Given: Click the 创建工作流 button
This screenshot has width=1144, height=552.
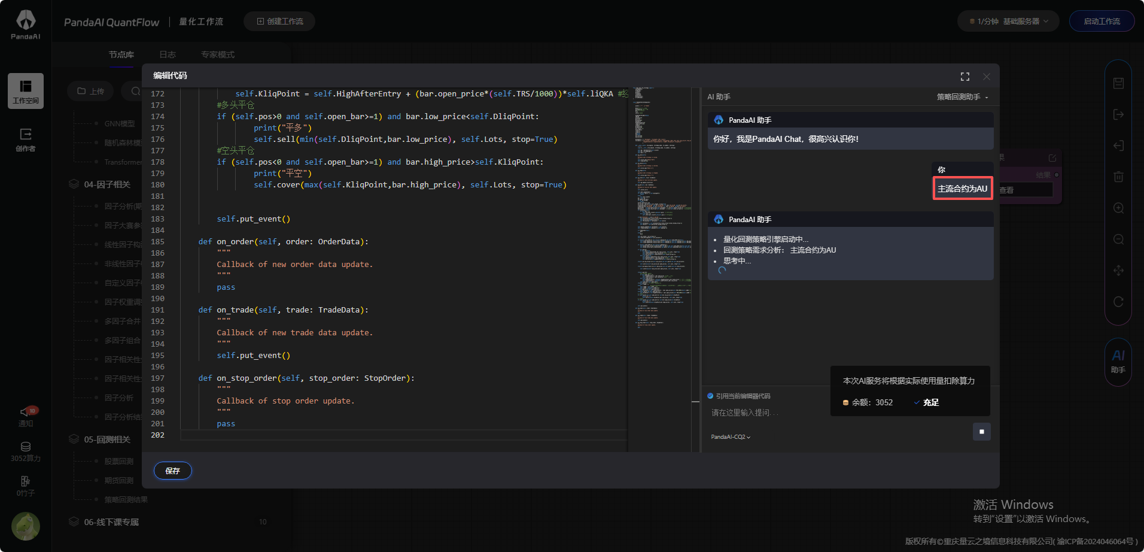Looking at the screenshot, I should pyautogui.click(x=279, y=22).
